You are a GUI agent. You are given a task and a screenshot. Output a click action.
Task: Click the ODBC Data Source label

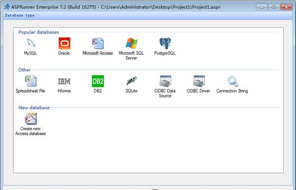pos(165,93)
